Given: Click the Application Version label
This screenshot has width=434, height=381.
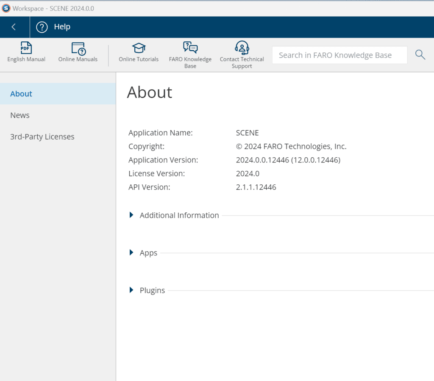Looking at the screenshot, I should pyautogui.click(x=163, y=160).
